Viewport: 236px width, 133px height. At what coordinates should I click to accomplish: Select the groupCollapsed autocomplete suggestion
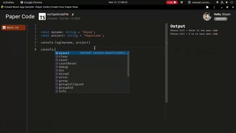pos(91,84)
